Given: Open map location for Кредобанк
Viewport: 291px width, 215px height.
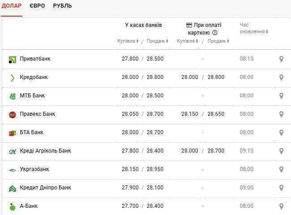Looking at the screenshot, I should pyautogui.click(x=281, y=78).
